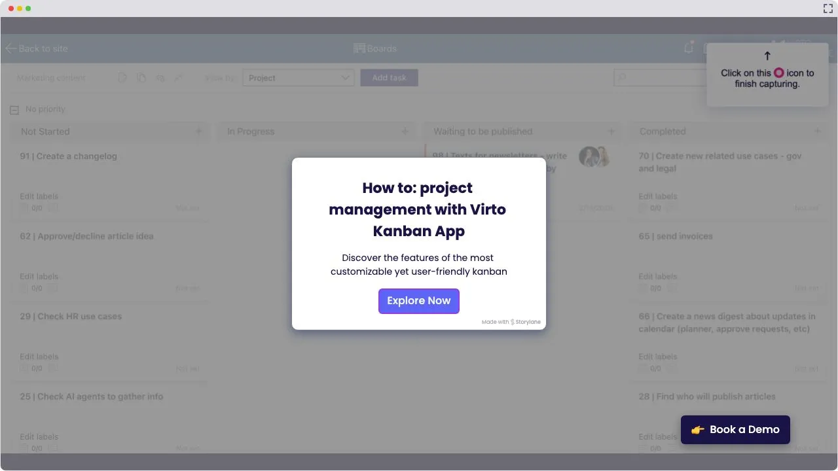838x471 pixels.
Task: Click the new board page icon
Action: tap(122, 78)
